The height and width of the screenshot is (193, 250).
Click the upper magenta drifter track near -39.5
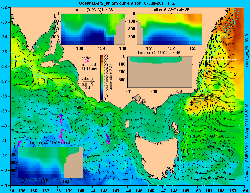pos(61,119)
